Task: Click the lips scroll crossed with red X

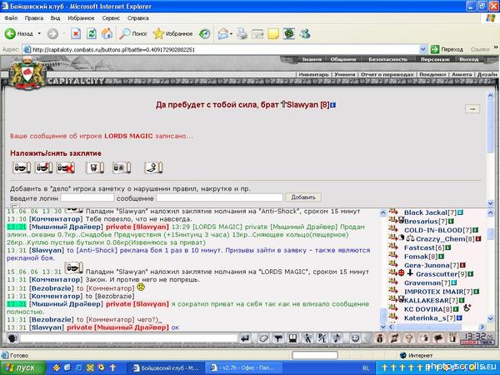Action: point(66,167)
